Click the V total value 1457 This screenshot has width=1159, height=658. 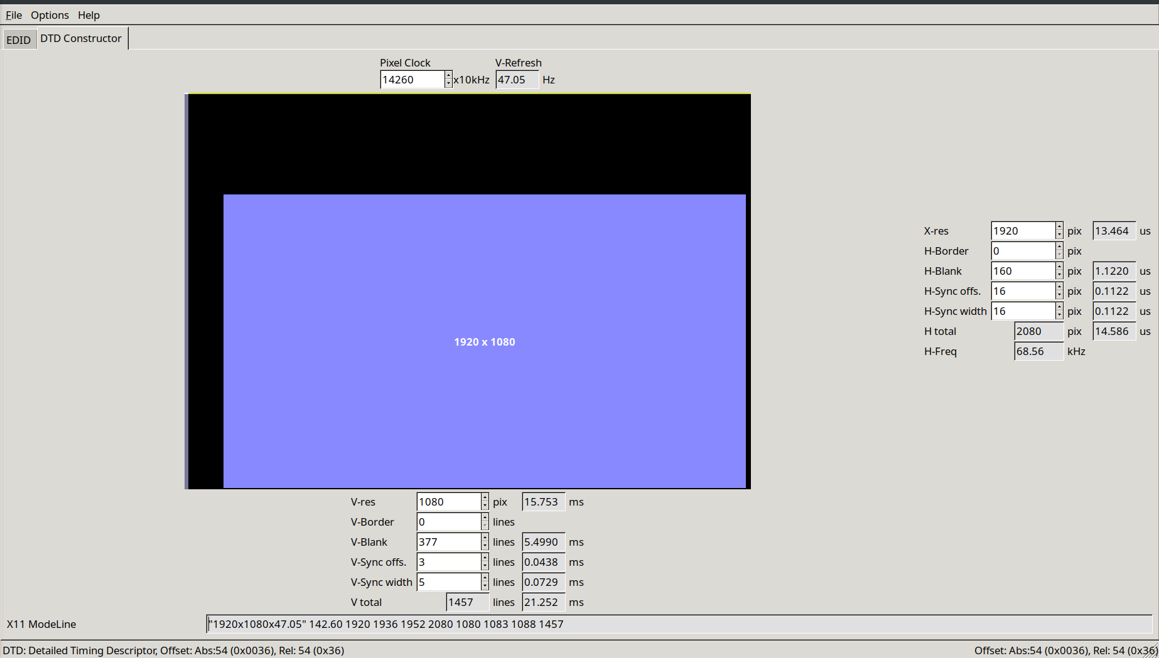468,602
